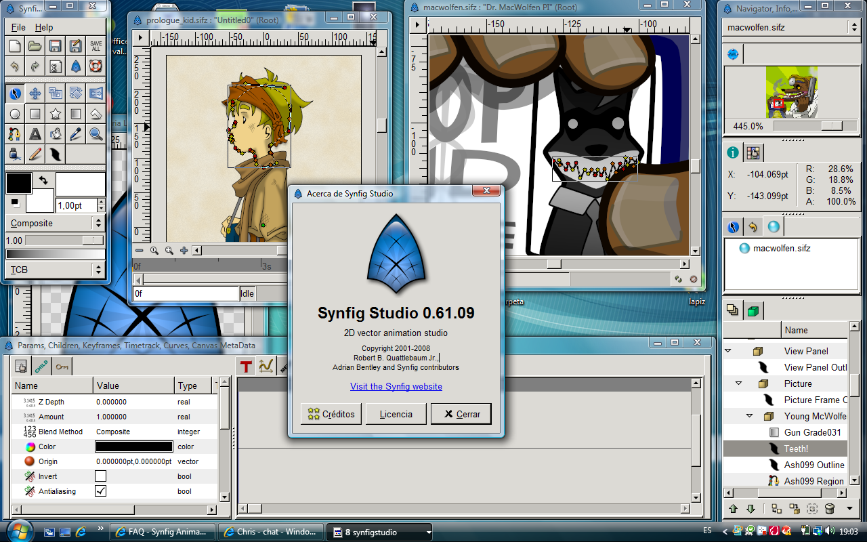Choose the Zoom magnifier tool
This screenshot has width=867, height=542.
(96, 134)
